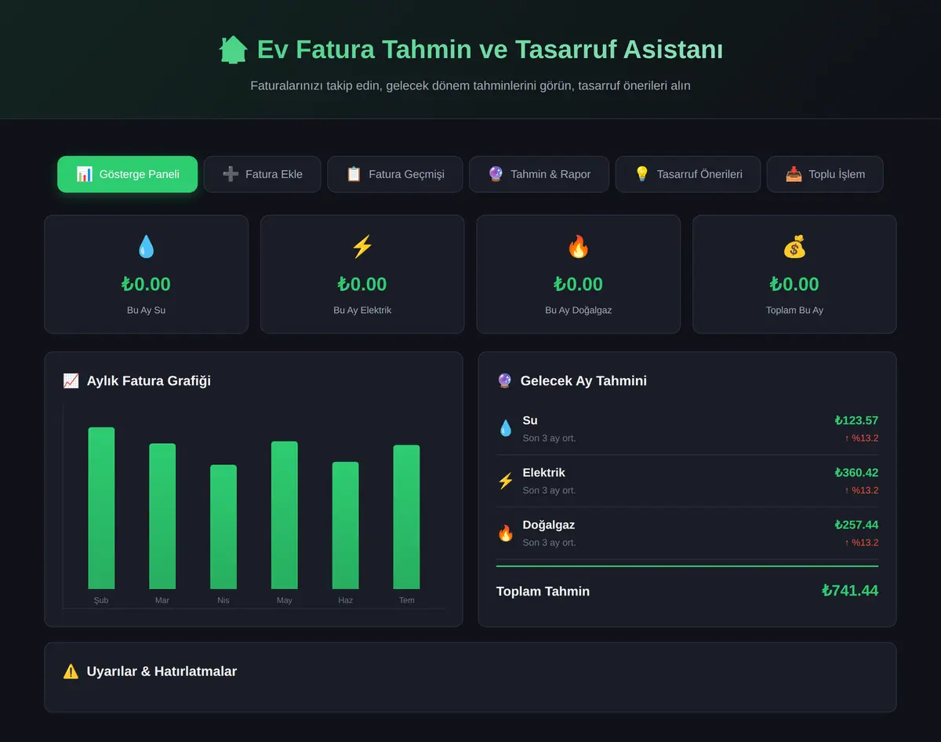Click the money bag icon above Toplam Bu Ay
The width and height of the screenshot is (941, 742).
pyautogui.click(x=794, y=247)
